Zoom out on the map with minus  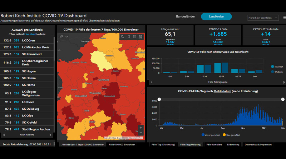coord(141,133)
